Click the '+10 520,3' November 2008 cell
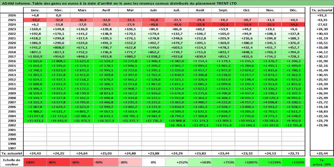Viewport: 334px width, 167px height. [x=270, y=98]
